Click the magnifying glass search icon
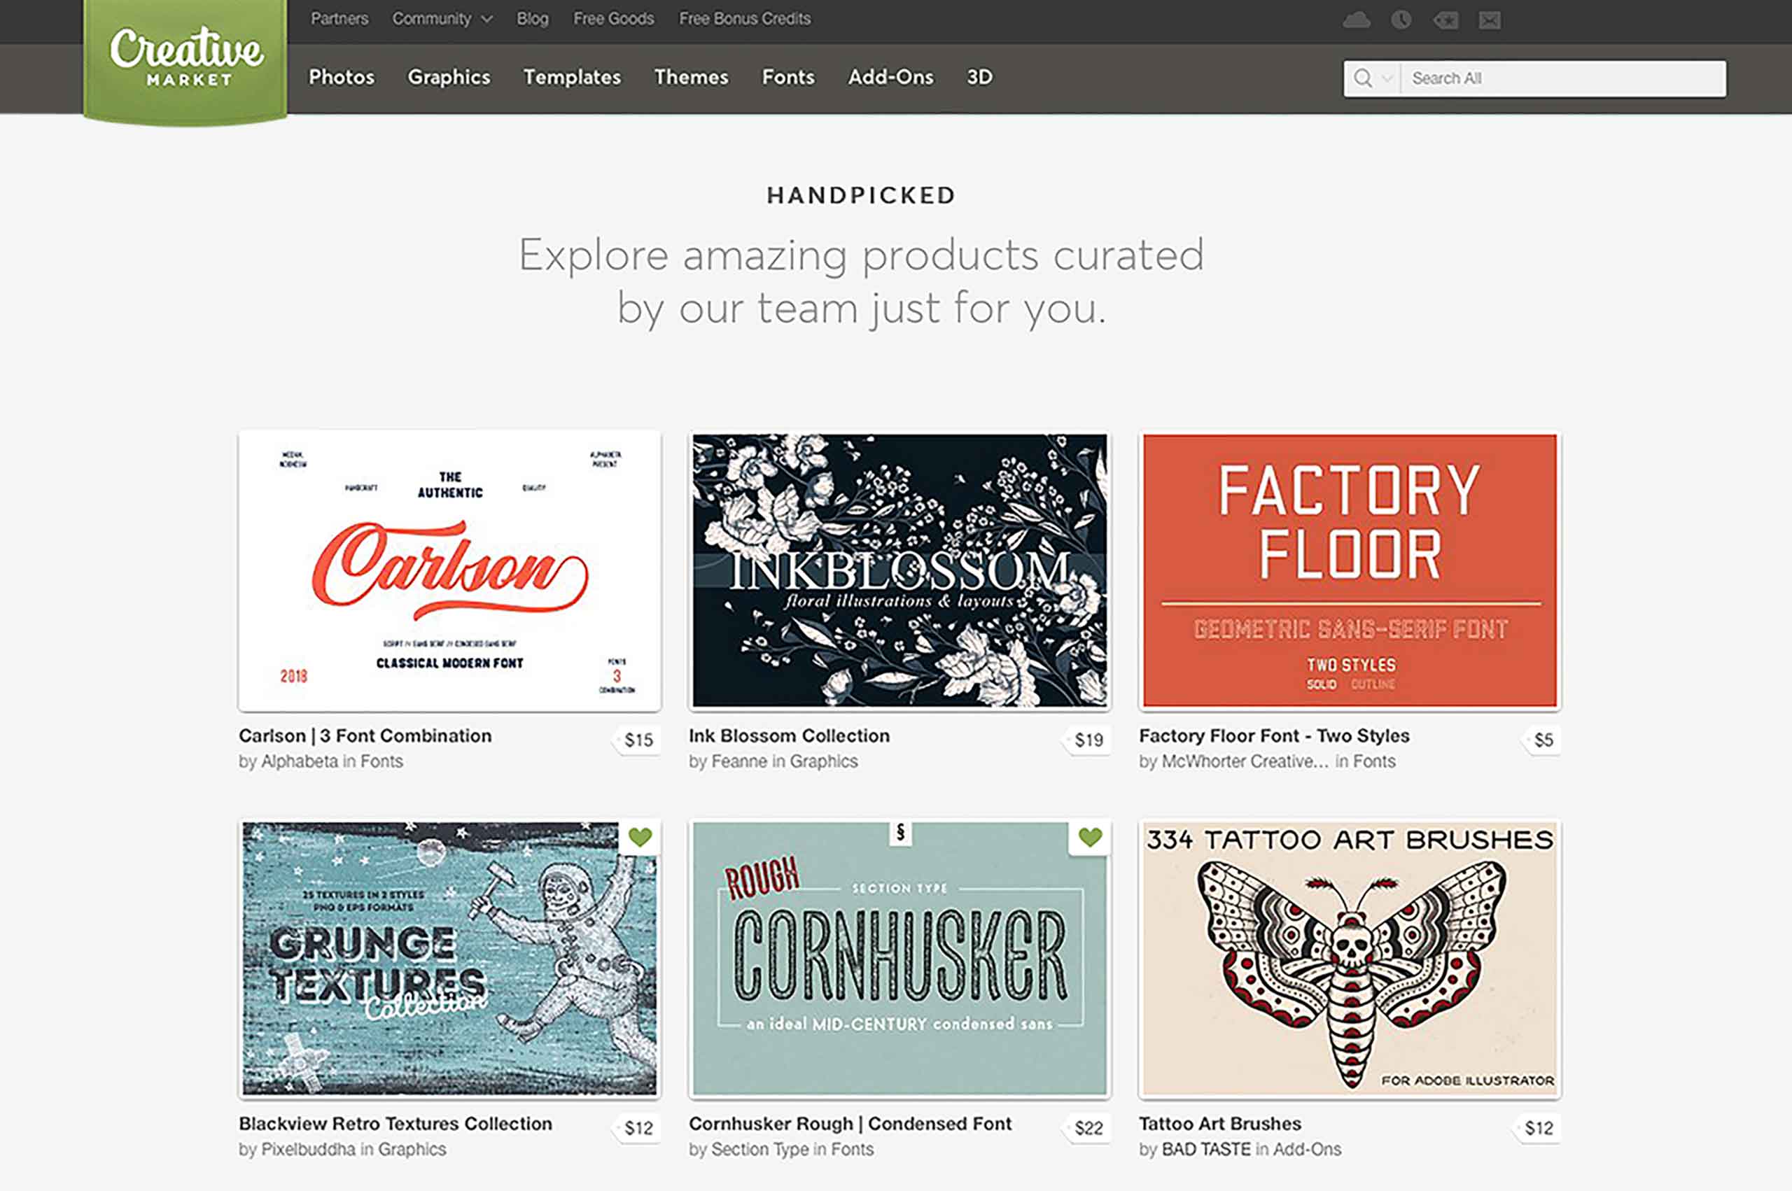This screenshot has height=1191, width=1792. (1363, 78)
